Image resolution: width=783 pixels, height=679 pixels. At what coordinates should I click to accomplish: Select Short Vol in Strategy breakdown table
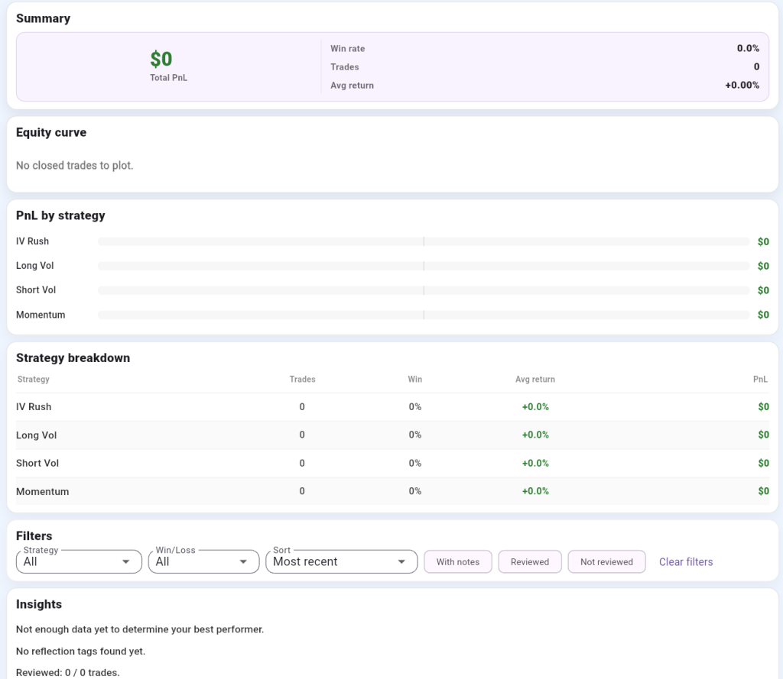click(x=392, y=463)
